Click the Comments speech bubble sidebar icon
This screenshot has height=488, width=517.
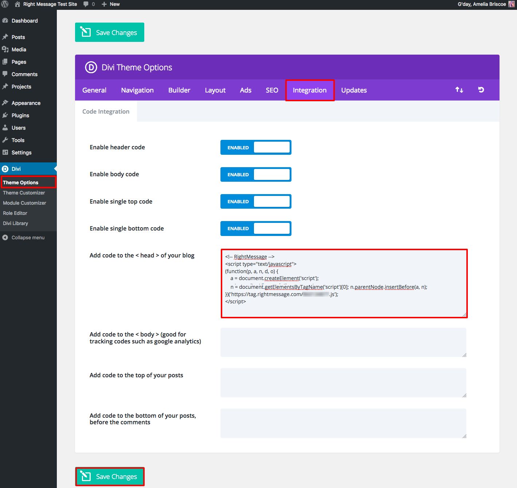tap(5, 74)
